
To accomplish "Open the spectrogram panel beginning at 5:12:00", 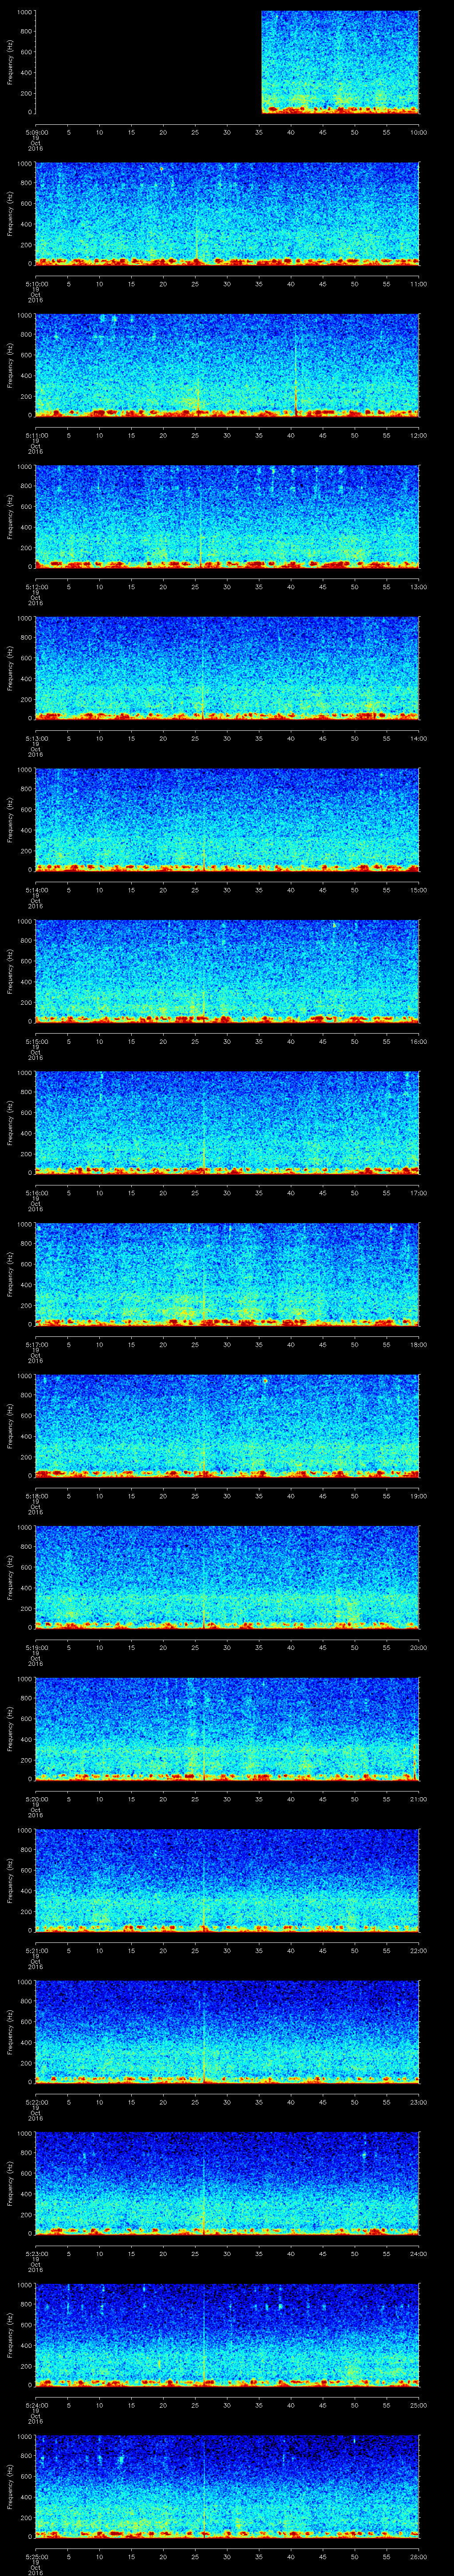I will click(227, 516).
